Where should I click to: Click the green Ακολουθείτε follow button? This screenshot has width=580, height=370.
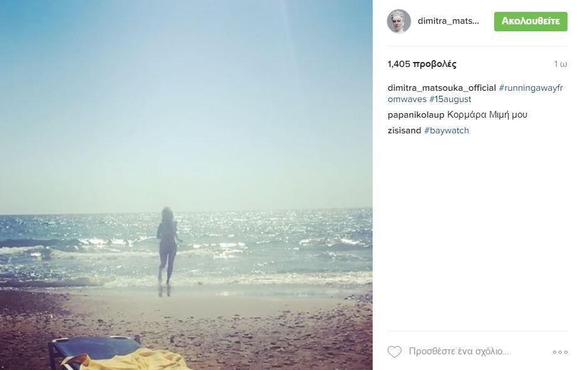(531, 21)
